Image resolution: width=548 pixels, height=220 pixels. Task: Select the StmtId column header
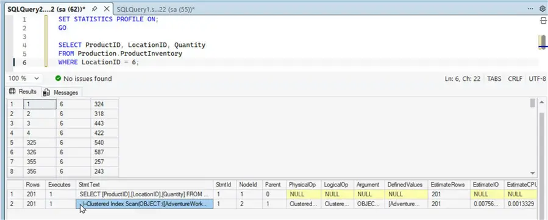tap(225, 184)
